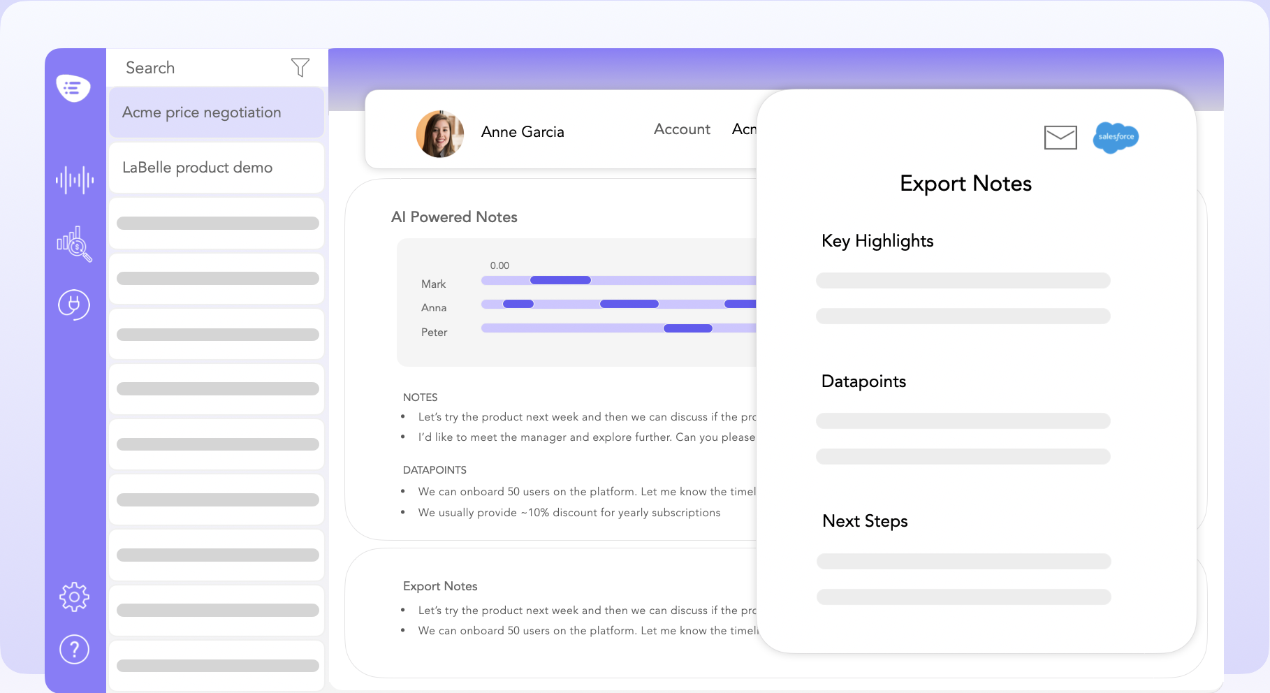This screenshot has width=1270, height=693.
Task: Open settings via the gear icon
Action: pos(74,597)
